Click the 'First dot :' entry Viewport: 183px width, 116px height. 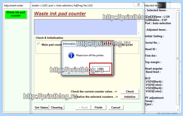(x=151, y=56)
